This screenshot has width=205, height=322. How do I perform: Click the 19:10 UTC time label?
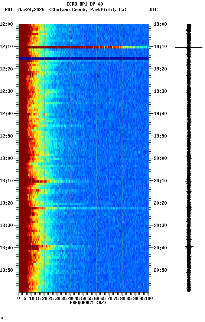click(x=160, y=47)
